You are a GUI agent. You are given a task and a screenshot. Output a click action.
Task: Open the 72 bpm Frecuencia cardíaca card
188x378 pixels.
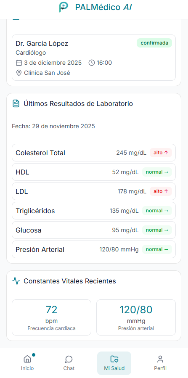tap(52, 317)
